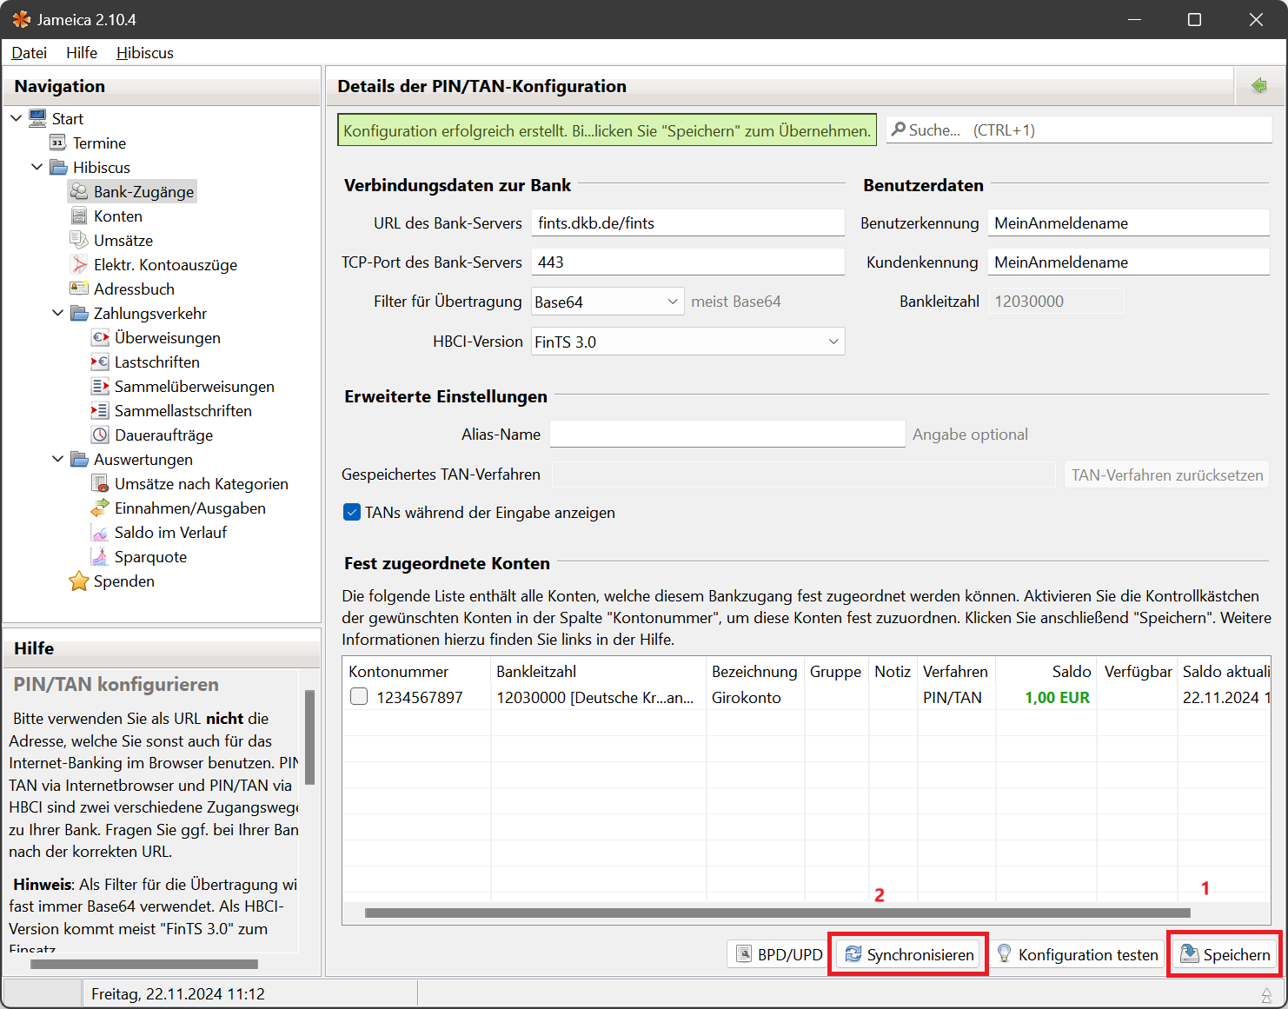Click the Verfügbar column header

[1138, 671]
